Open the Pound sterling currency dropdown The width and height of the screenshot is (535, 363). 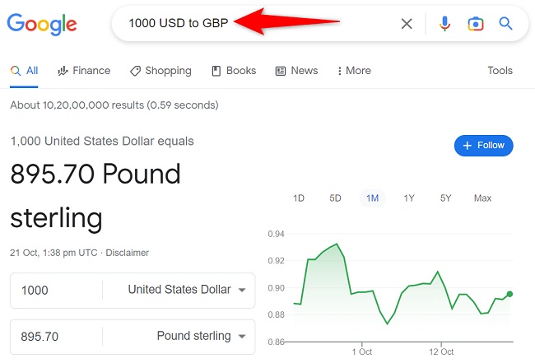(x=201, y=336)
